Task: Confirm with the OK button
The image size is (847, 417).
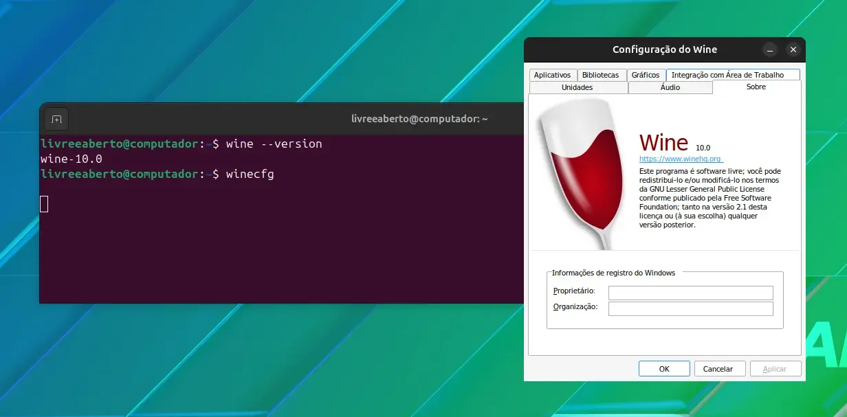Action: (x=664, y=369)
